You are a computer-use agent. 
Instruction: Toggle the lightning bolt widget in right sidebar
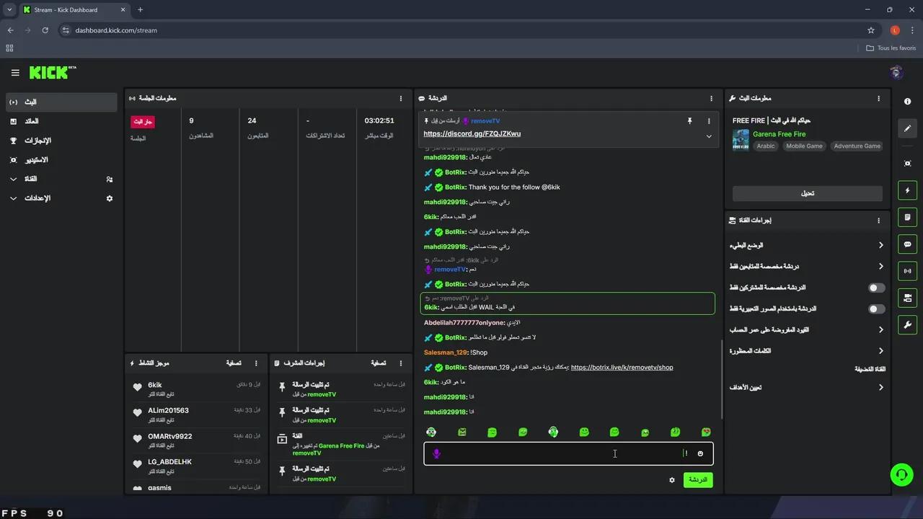click(x=907, y=191)
